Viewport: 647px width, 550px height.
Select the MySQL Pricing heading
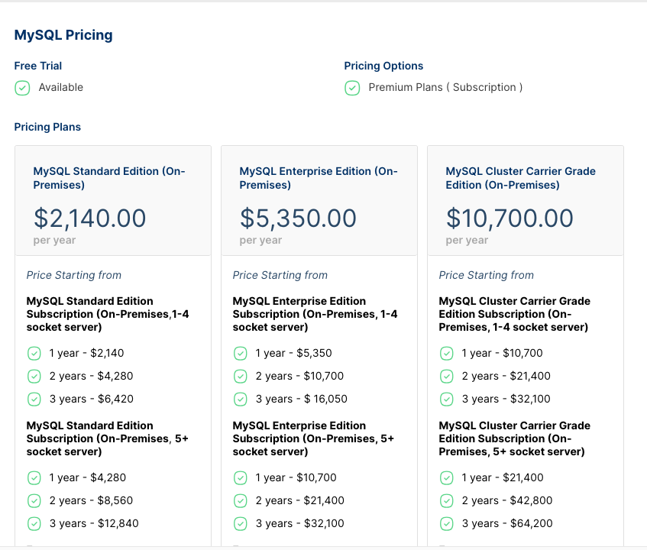(x=63, y=35)
